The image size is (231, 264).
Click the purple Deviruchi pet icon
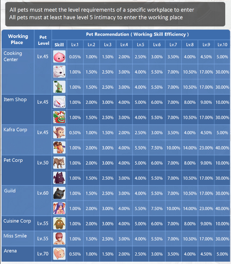59,178
